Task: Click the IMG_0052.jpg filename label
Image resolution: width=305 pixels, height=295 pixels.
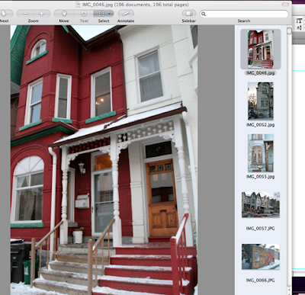Action: (x=261, y=125)
